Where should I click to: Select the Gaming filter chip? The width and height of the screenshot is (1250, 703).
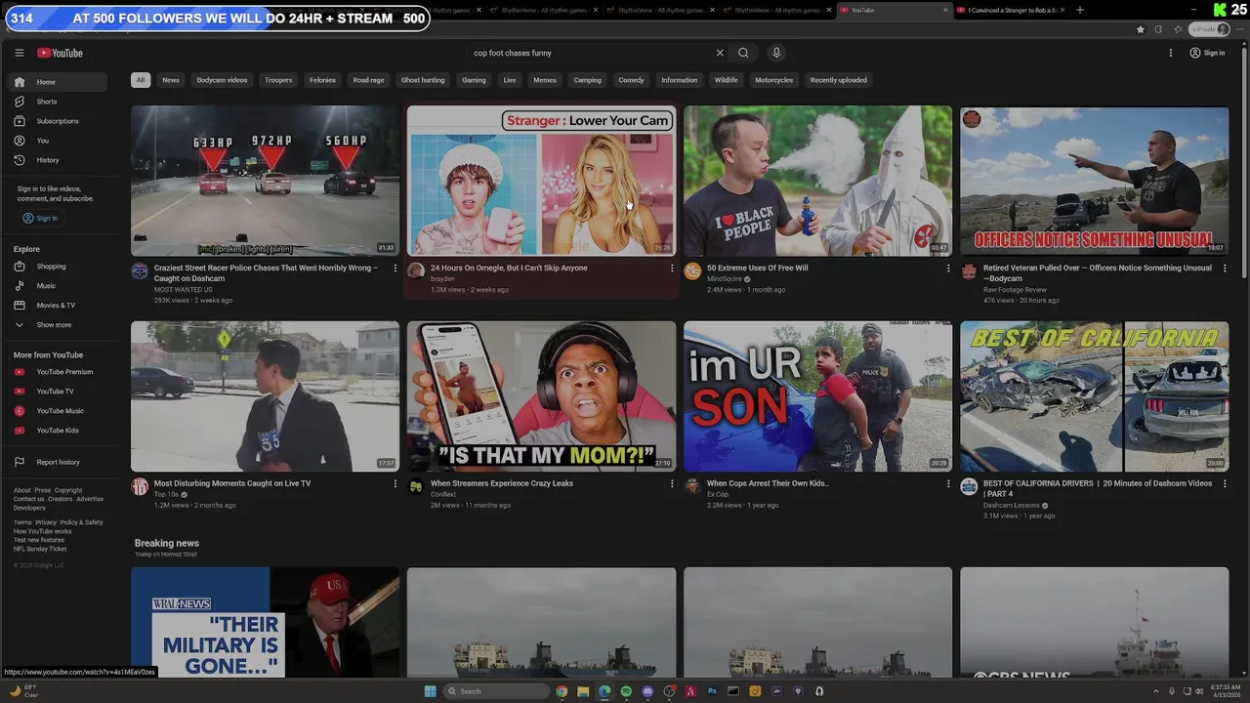pyautogui.click(x=474, y=80)
